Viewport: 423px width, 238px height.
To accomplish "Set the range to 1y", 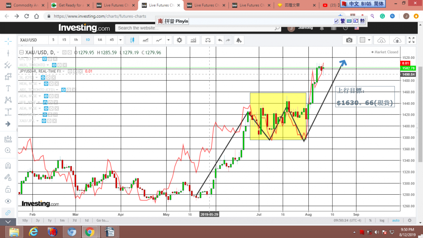I will [50, 220].
